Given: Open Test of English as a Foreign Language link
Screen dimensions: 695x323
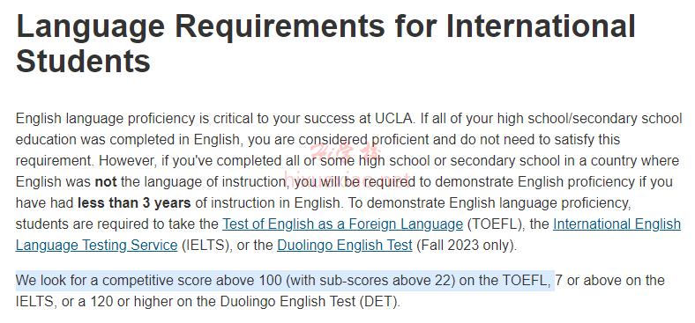Looking at the screenshot, I should tap(342, 224).
